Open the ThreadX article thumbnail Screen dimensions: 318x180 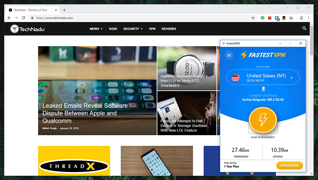click(74, 161)
